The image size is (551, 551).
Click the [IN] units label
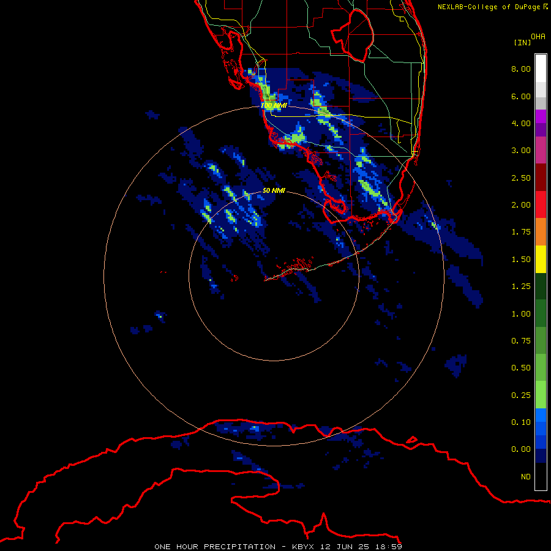[522, 42]
